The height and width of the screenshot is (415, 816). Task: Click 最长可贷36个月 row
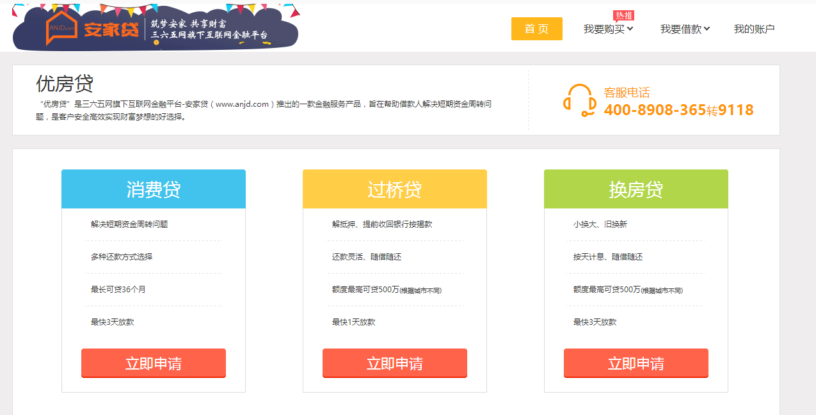pos(118,290)
